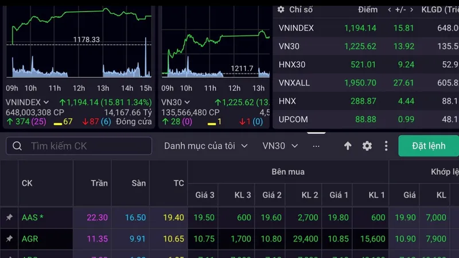Click the VN30 intraday chart

(216, 42)
